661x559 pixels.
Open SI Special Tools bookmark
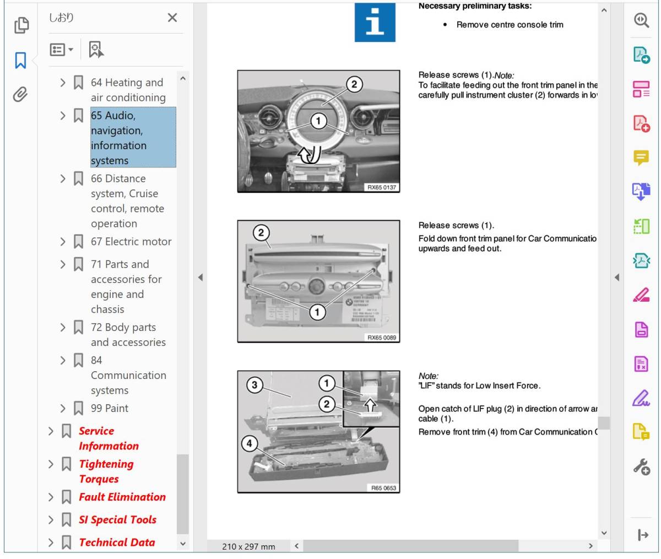[x=117, y=520]
